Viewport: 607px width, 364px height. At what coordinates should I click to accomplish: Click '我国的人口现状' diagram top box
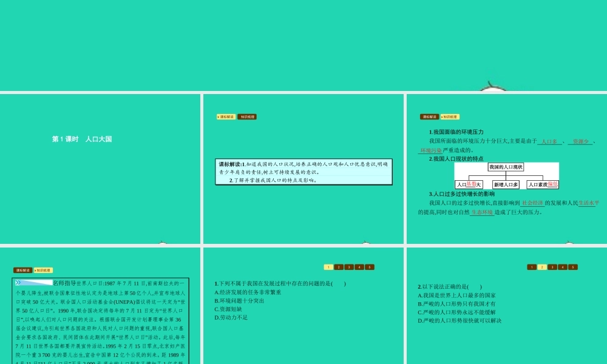click(x=506, y=167)
